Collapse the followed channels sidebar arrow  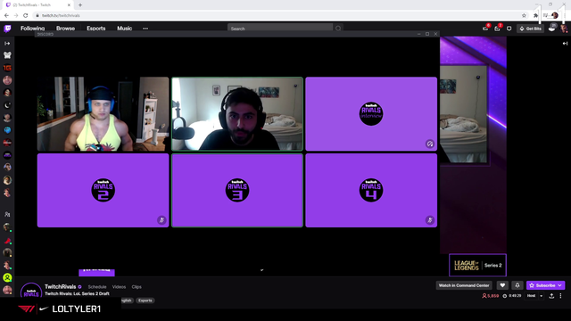7,44
